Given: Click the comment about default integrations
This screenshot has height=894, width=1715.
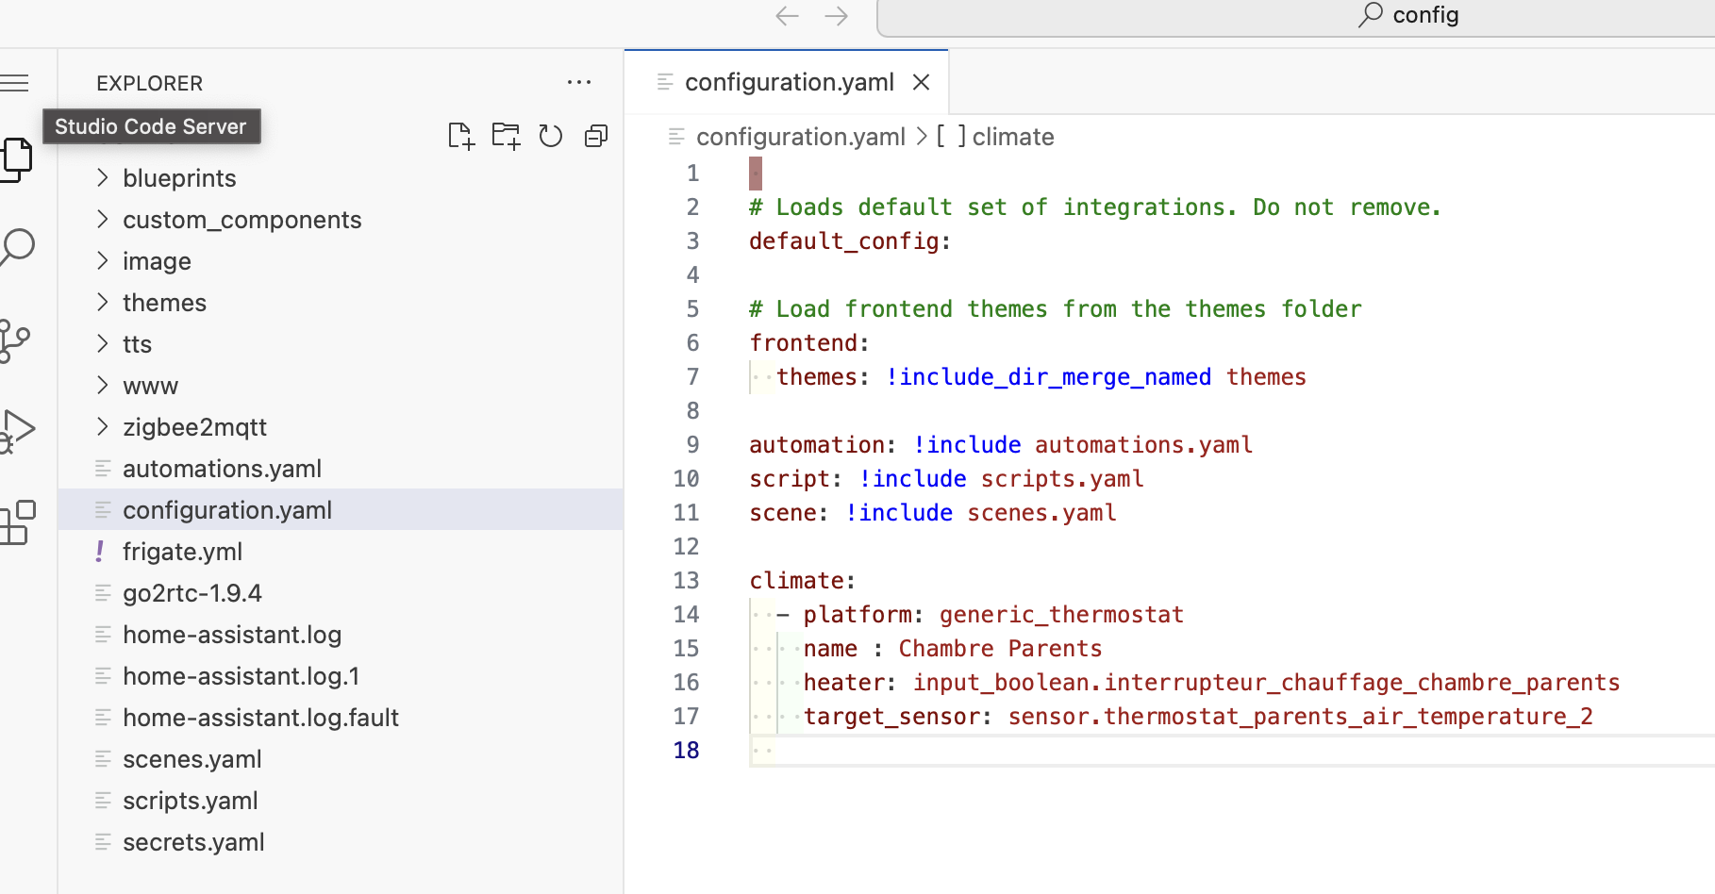Looking at the screenshot, I should click(1095, 207).
